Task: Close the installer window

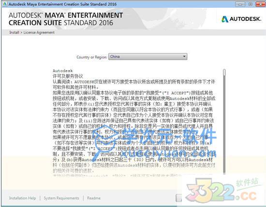Action: (x=260, y=4)
